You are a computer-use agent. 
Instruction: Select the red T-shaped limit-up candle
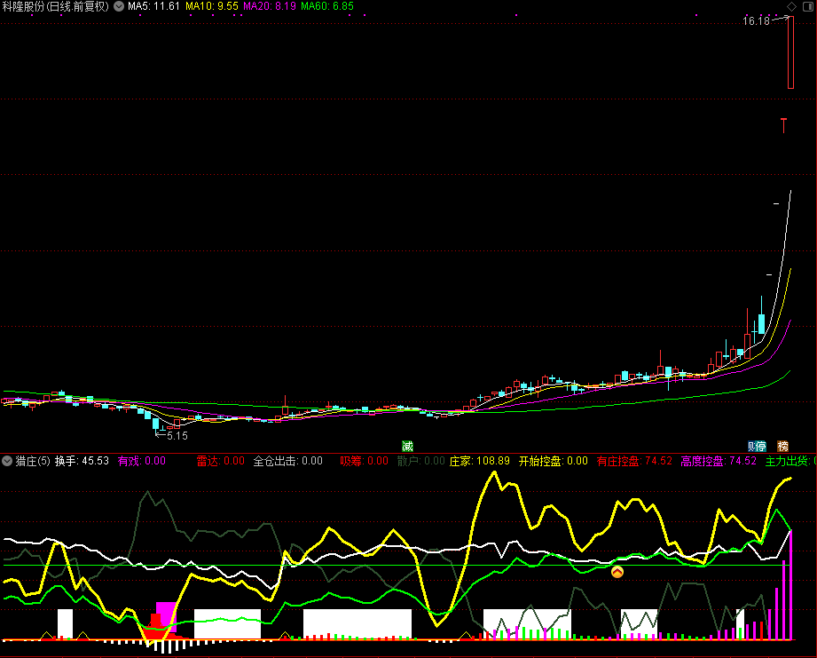coord(783,126)
